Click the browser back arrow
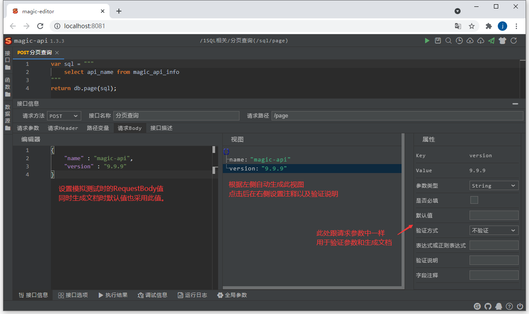The height and width of the screenshot is (314, 529). pyautogui.click(x=13, y=26)
